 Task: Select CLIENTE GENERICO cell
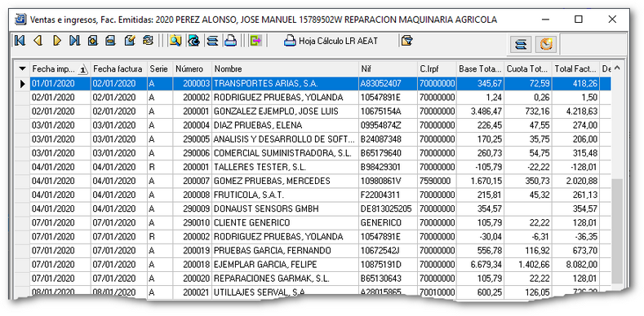pyautogui.click(x=285, y=223)
